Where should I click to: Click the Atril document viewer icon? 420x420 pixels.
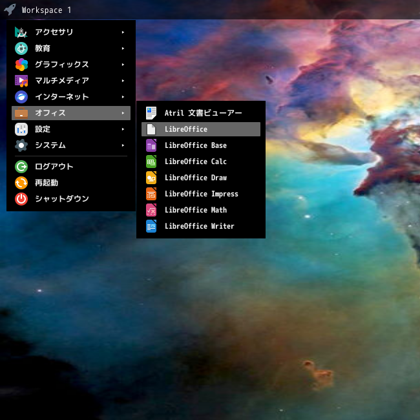click(x=151, y=113)
